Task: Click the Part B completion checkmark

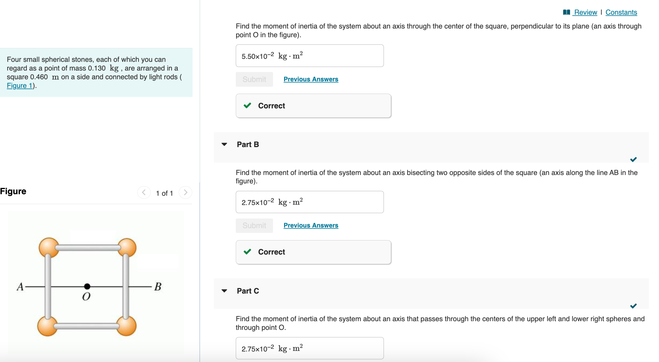Action: (633, 159)
